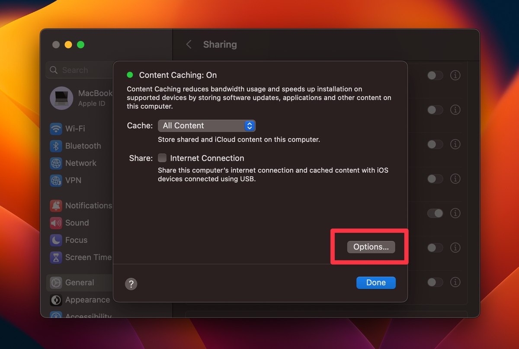Screen dimensions: 519x349
Task: Navigate back using the Sharing chevron
Action: [x=189, y=44]
